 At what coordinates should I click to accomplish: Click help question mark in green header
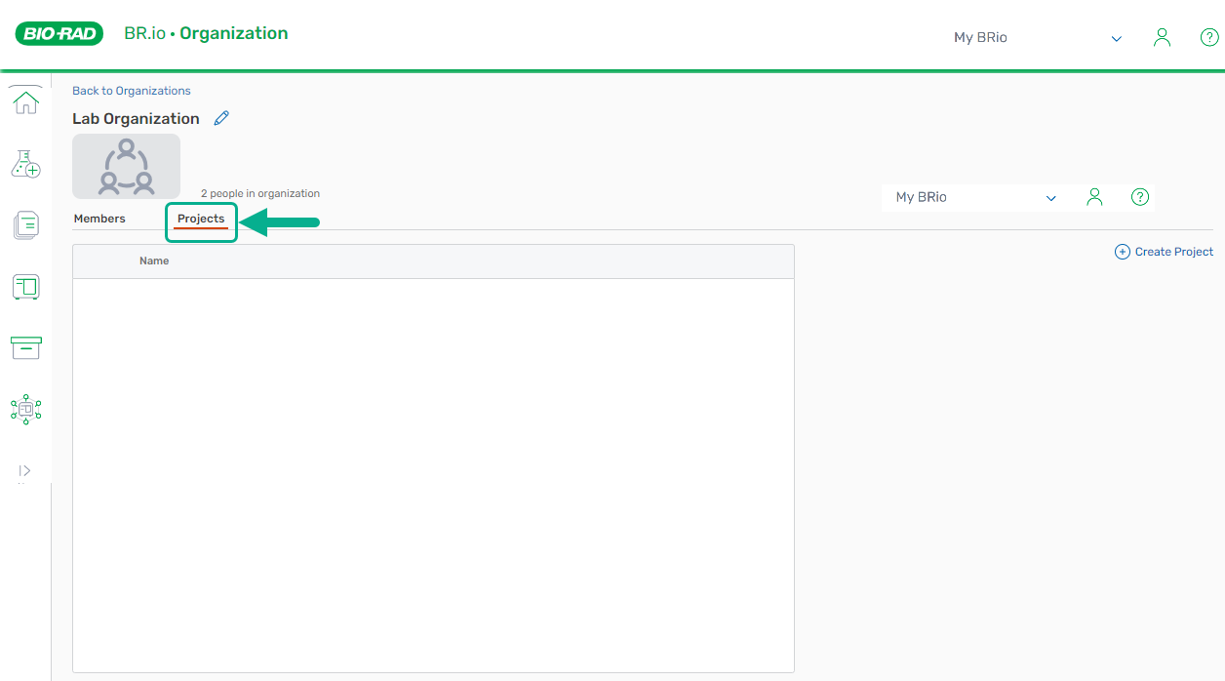[x=1208, y=38]
